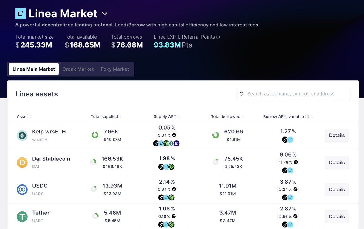Click the info icon beside Borrow APY header
This screenshot has width=364, height=229.
pyautogui.click(x=307, y=116)
